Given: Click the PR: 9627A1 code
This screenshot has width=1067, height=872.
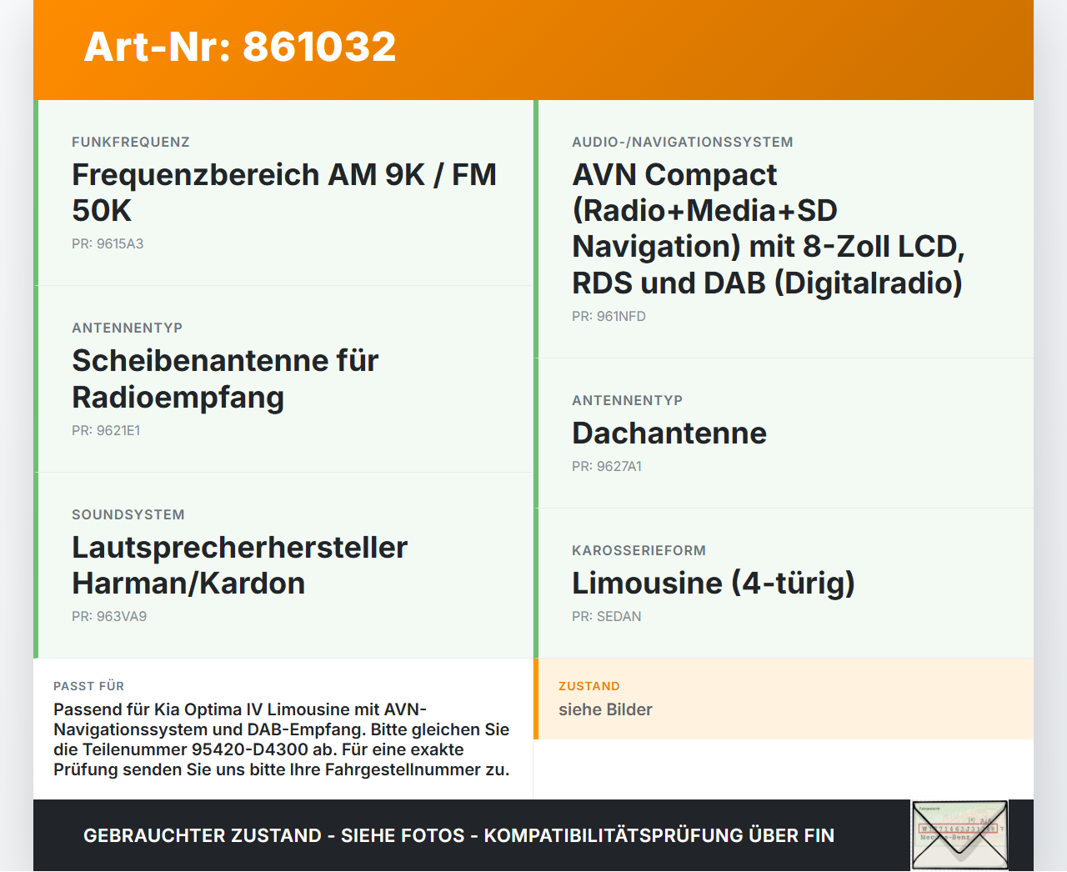Looking at the screenshot, I should pos(607,466).
